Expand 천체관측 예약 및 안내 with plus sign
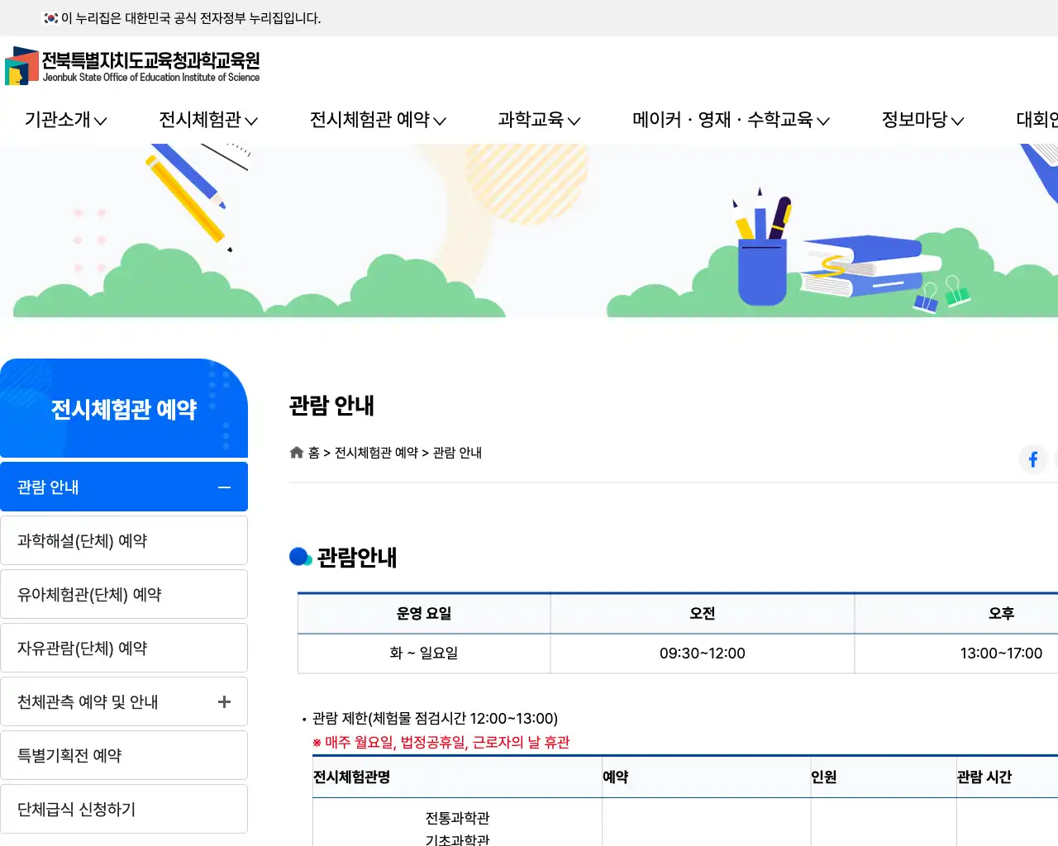1058x846 pixels. tap(223, 701)
